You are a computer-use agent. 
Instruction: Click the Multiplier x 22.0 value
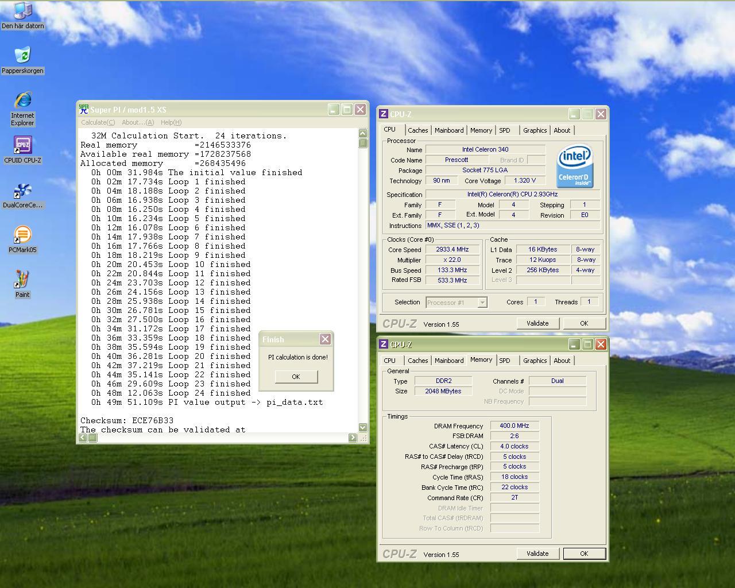click(x=452, y=260)
